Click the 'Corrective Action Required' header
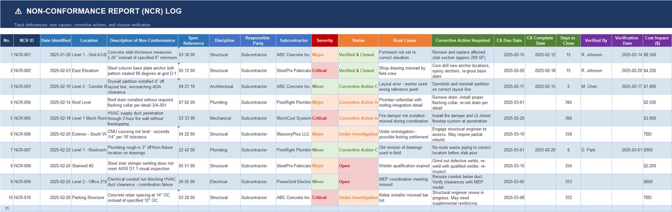The image size is (672, 212). pyautogui.click(x=463, y=40)
